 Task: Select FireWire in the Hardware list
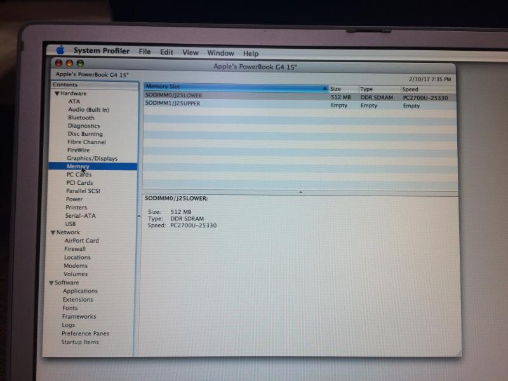point(78,150)
